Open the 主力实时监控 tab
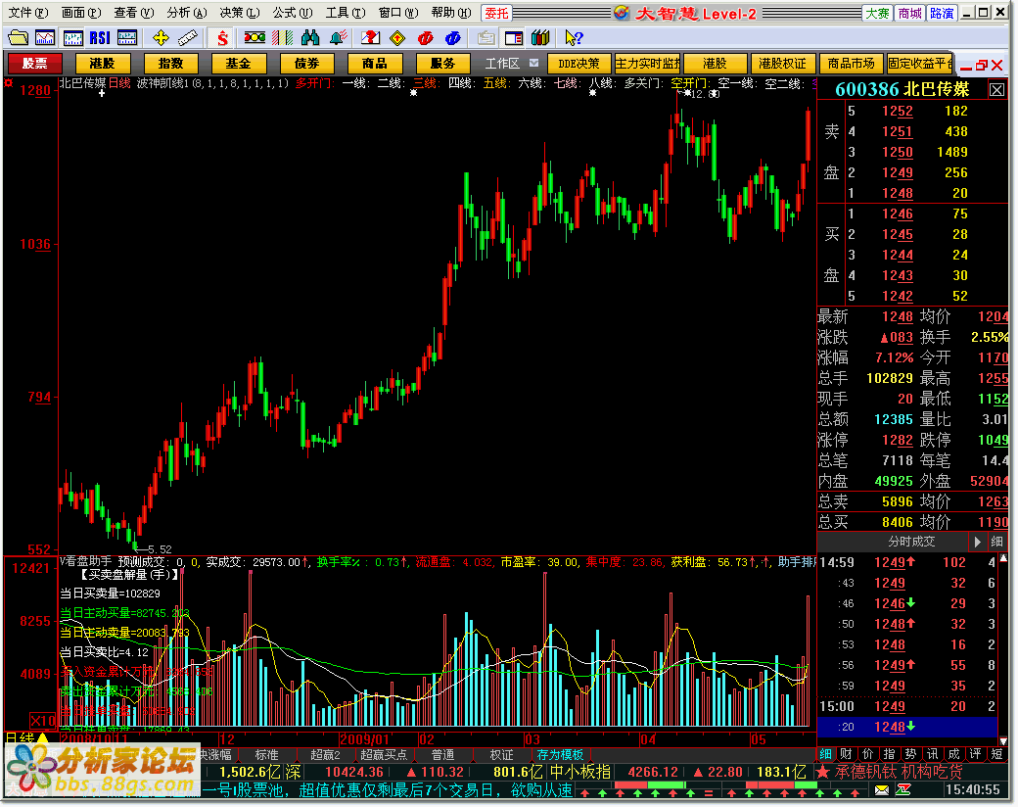 click(x=647, y=63)
